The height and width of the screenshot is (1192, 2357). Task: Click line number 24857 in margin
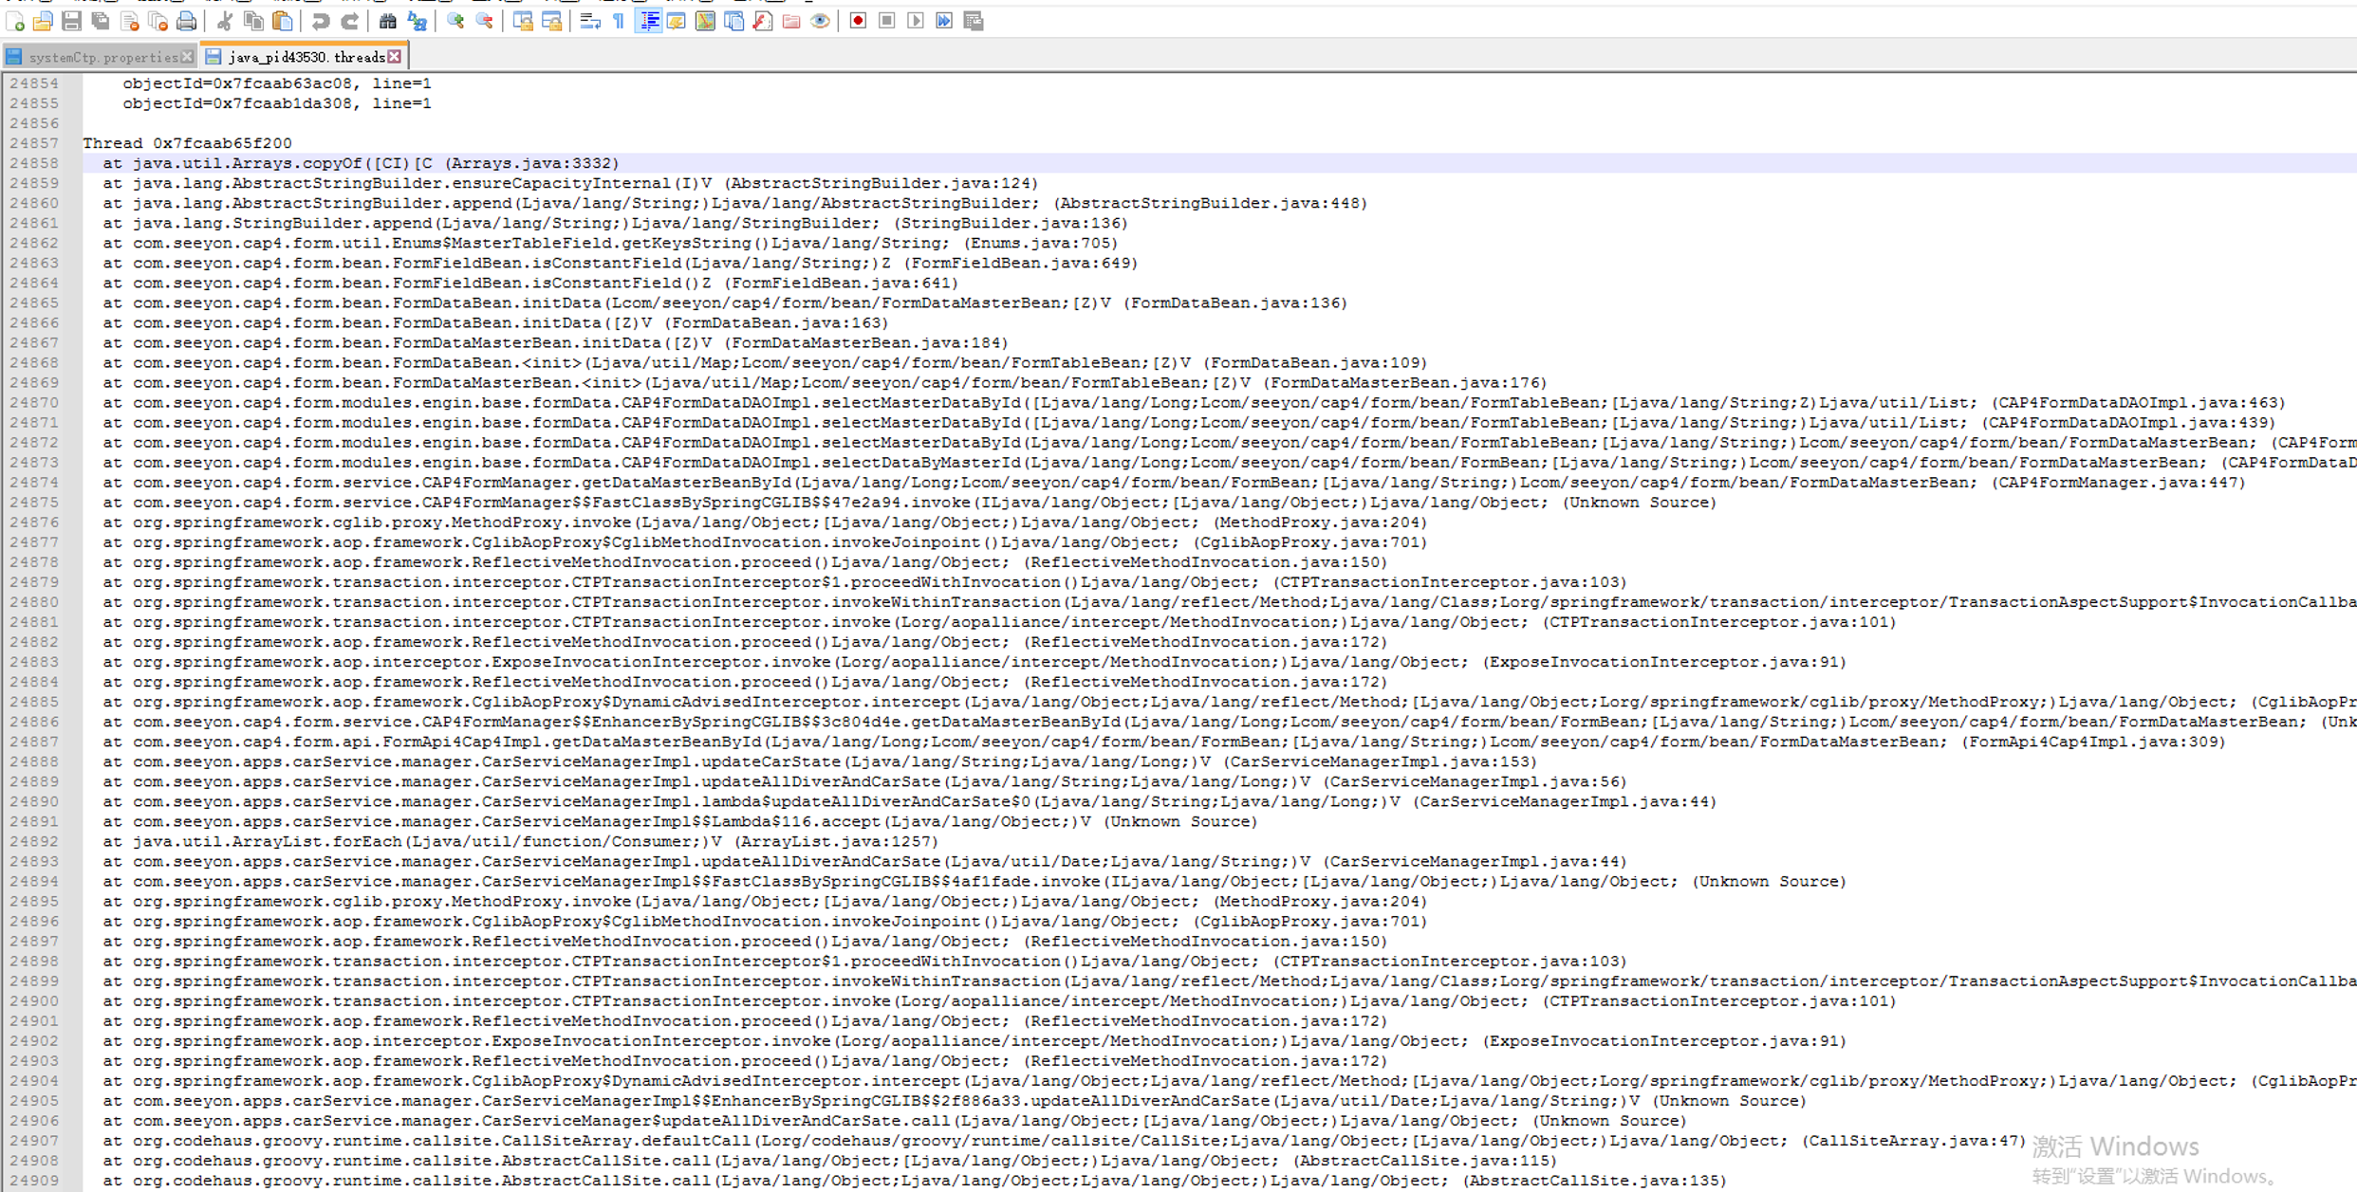point(34,143)
